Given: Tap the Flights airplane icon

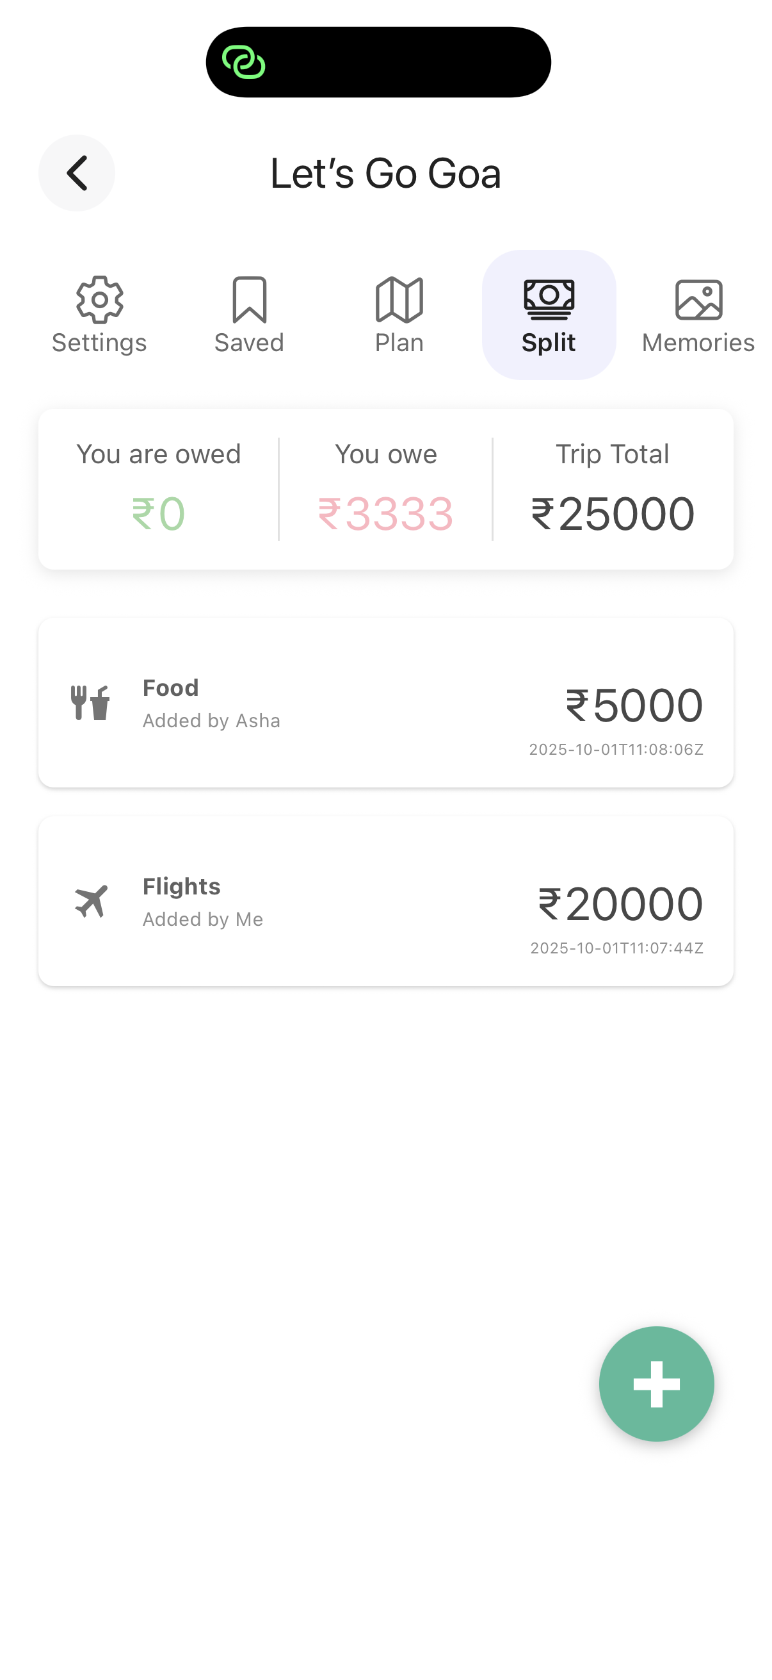Looking at the screenshot, I should click(x=90, y=902).
